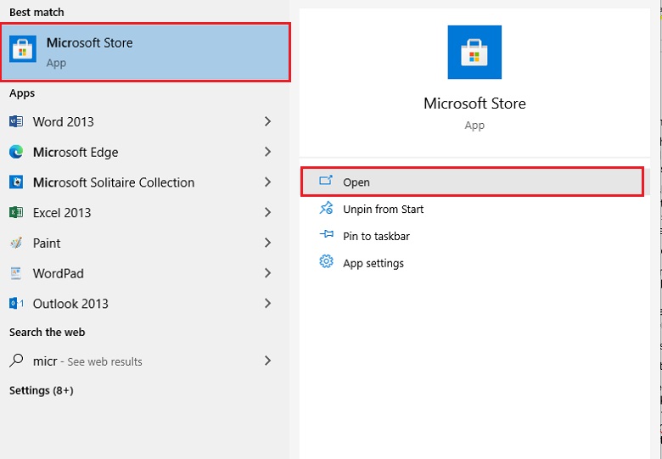The image size is (662, 459).
Task: Expand Microsoft Edge options with chevron
Action: pos(267,152)
